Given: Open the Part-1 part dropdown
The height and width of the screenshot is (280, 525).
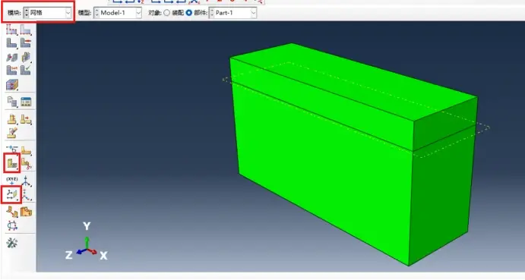Looking at the screenshot, I should (x=232, y=13).
